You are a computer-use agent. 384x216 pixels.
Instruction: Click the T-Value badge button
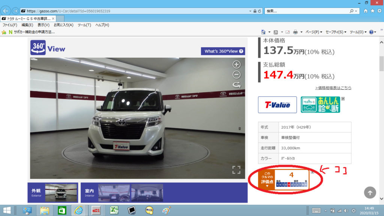coord(277,105)
